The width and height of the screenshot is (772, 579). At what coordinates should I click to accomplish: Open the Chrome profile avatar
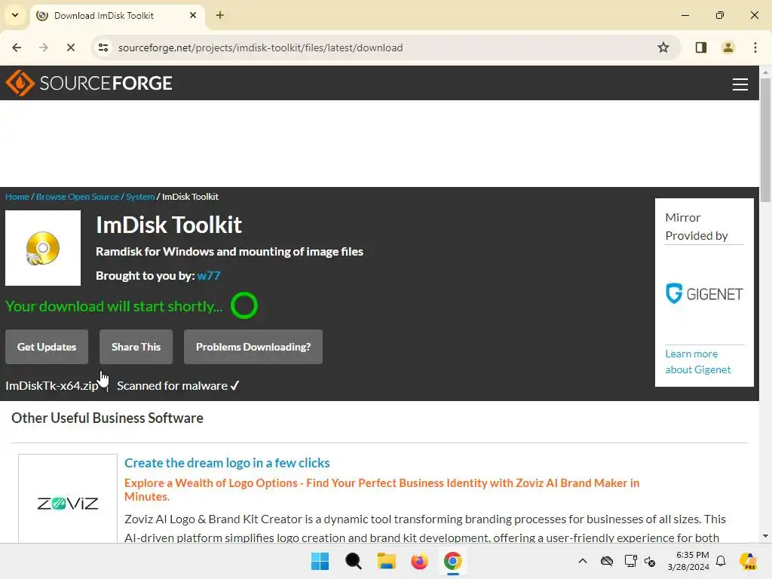pyautogui.click(x=728, y=47)
